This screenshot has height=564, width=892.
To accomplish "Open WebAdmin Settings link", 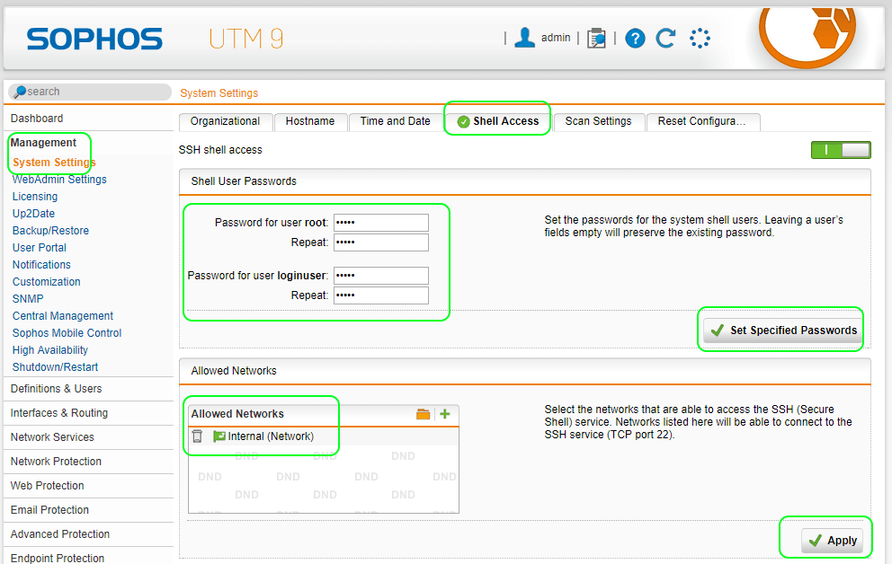I will [59, 180].
